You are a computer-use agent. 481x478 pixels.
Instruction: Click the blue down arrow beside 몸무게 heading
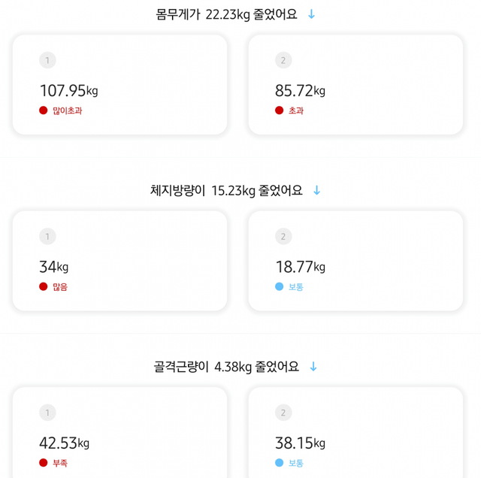[x=312, y=14]
